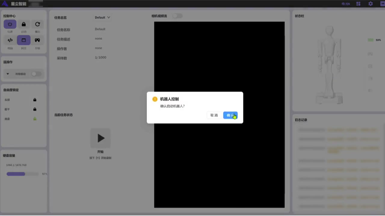The image size is (385, 216).
Task: Click the robot 3D model
Action: (x=330, y=65)
